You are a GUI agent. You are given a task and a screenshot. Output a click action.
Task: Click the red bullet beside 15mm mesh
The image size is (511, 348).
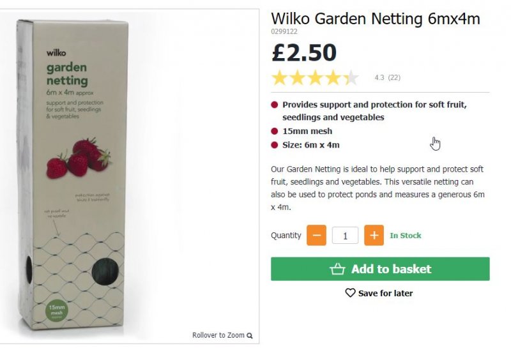click(x=275, y=131)
